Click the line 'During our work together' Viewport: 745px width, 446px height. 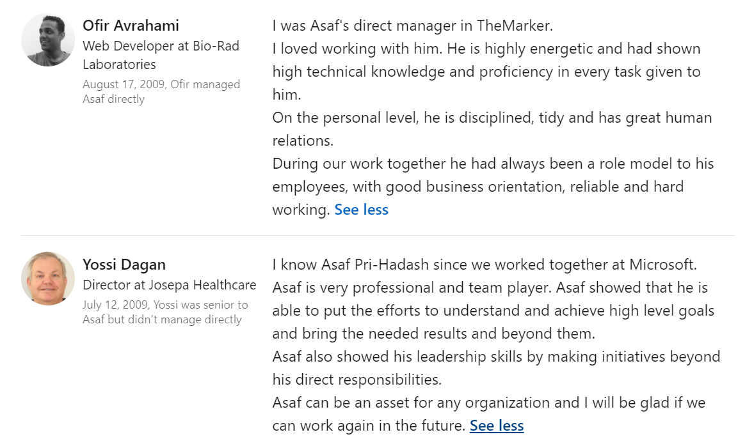tap(493, 187)
